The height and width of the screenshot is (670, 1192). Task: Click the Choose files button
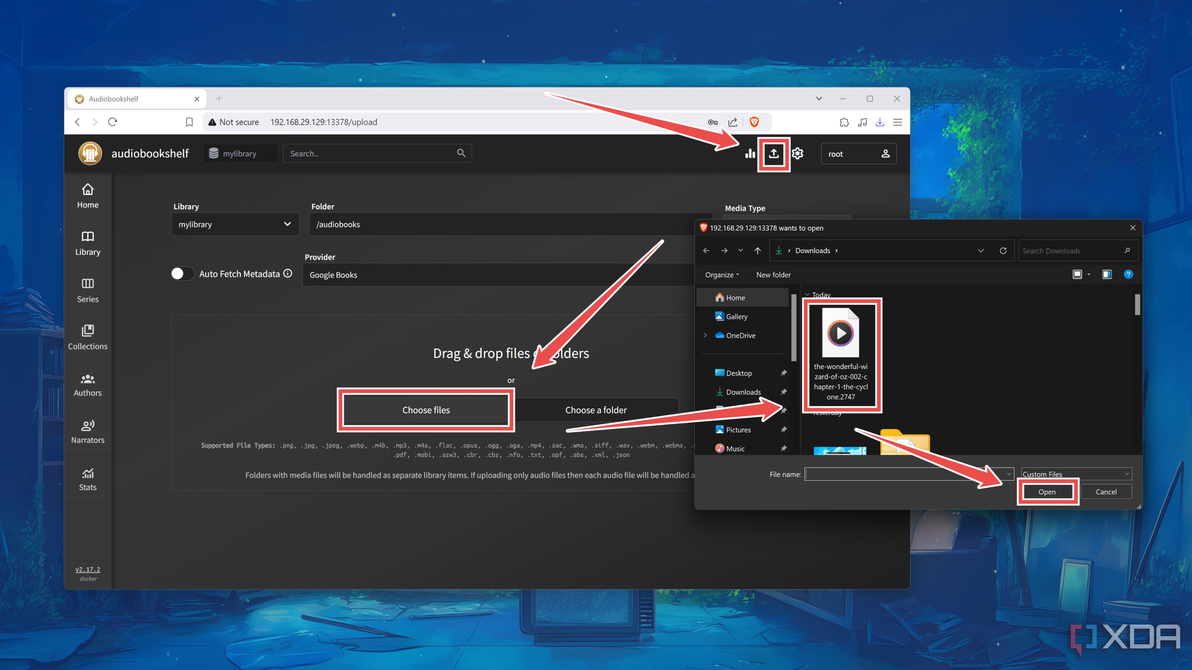coord(426,410)
